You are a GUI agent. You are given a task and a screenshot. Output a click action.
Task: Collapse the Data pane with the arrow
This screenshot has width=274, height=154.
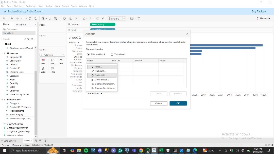[x=36, y=24]
